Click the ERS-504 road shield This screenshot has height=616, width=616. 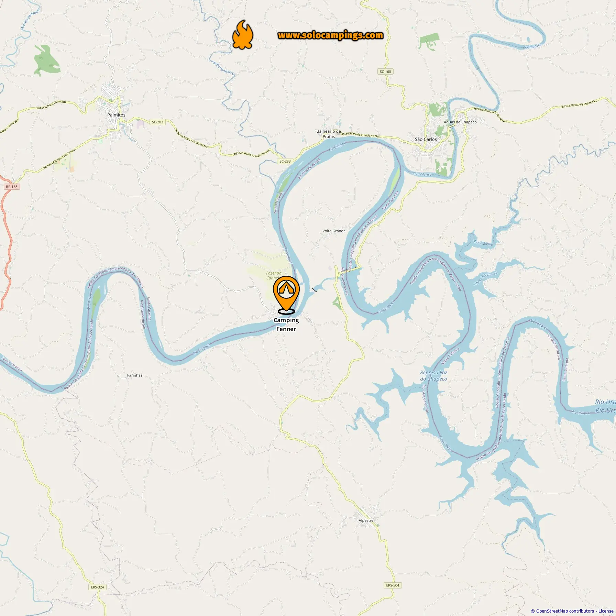pyautogui.click(x=393, y=585)
